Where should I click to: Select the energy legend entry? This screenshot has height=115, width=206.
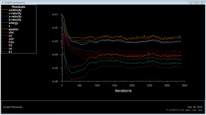(13, 23)
